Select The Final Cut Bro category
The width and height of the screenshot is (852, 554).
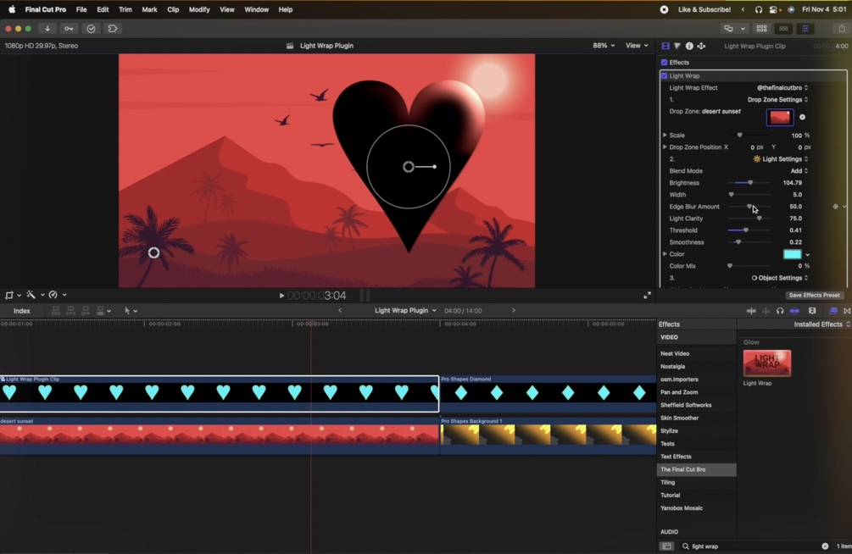[x=697, y=469]
